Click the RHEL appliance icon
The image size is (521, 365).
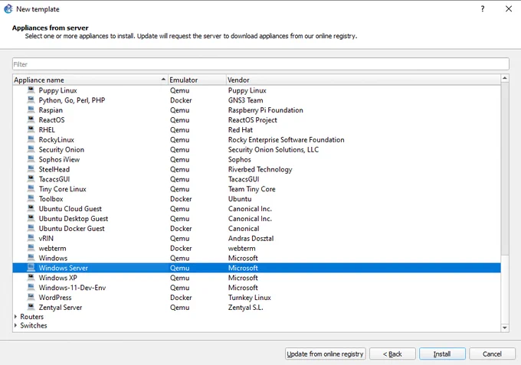point(31,129)
